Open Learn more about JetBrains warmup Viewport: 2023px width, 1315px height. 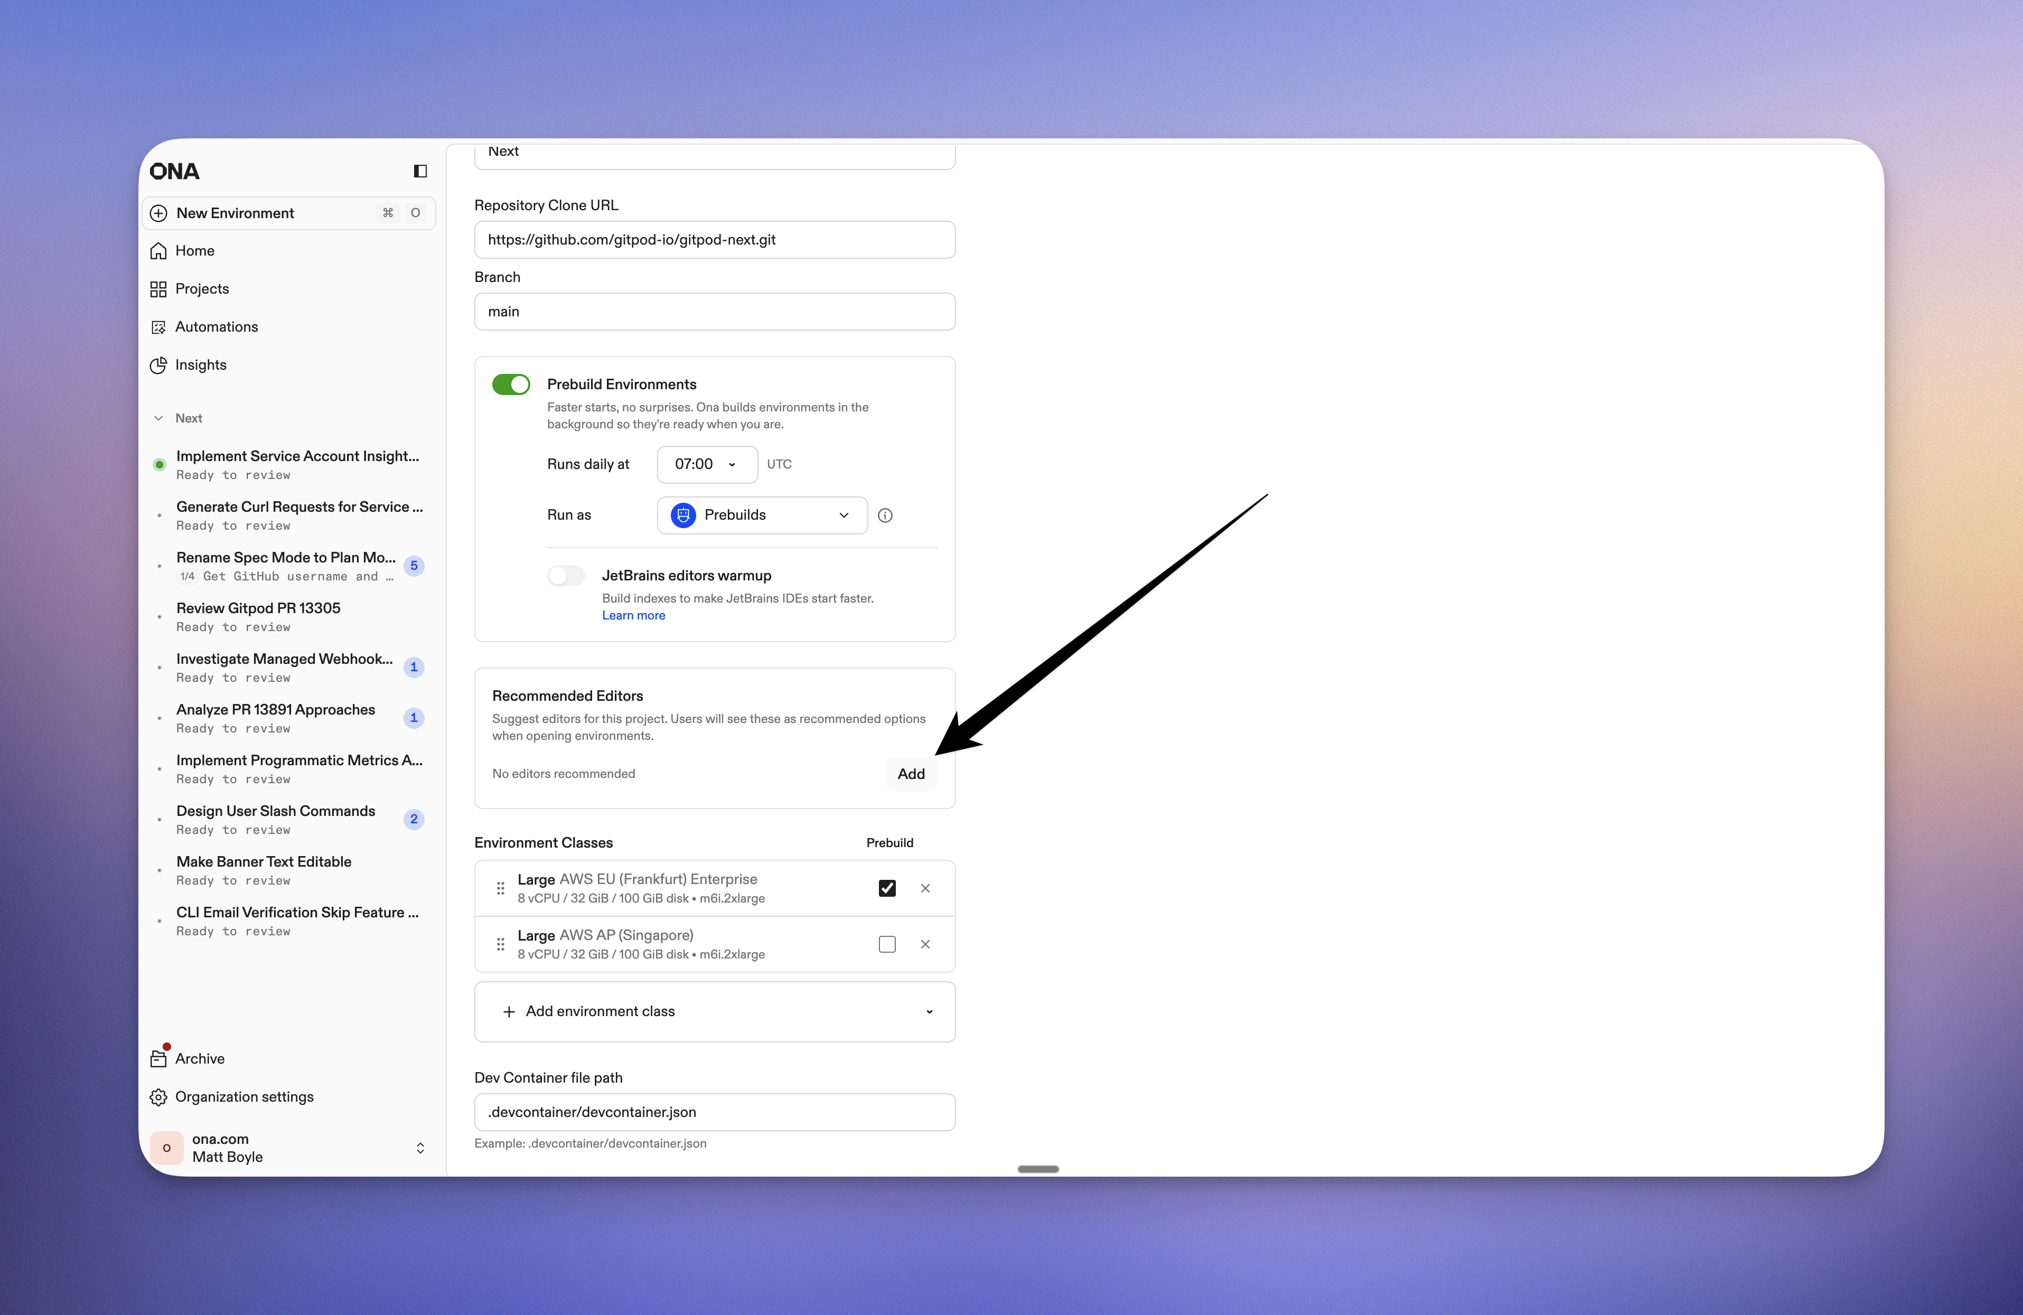pyautogui.click(x=633, y=615)
